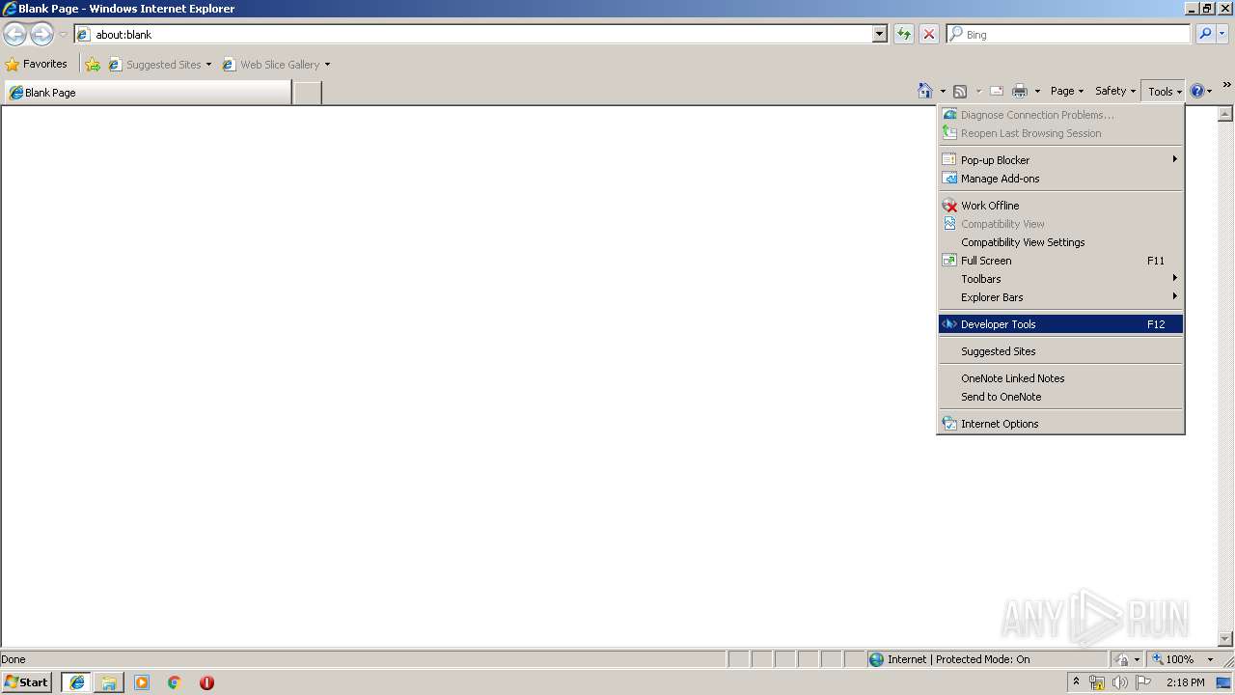Click the Action Center flag icon
Viewport: 1235px width, 695px height.
[x=1143, y=682]
